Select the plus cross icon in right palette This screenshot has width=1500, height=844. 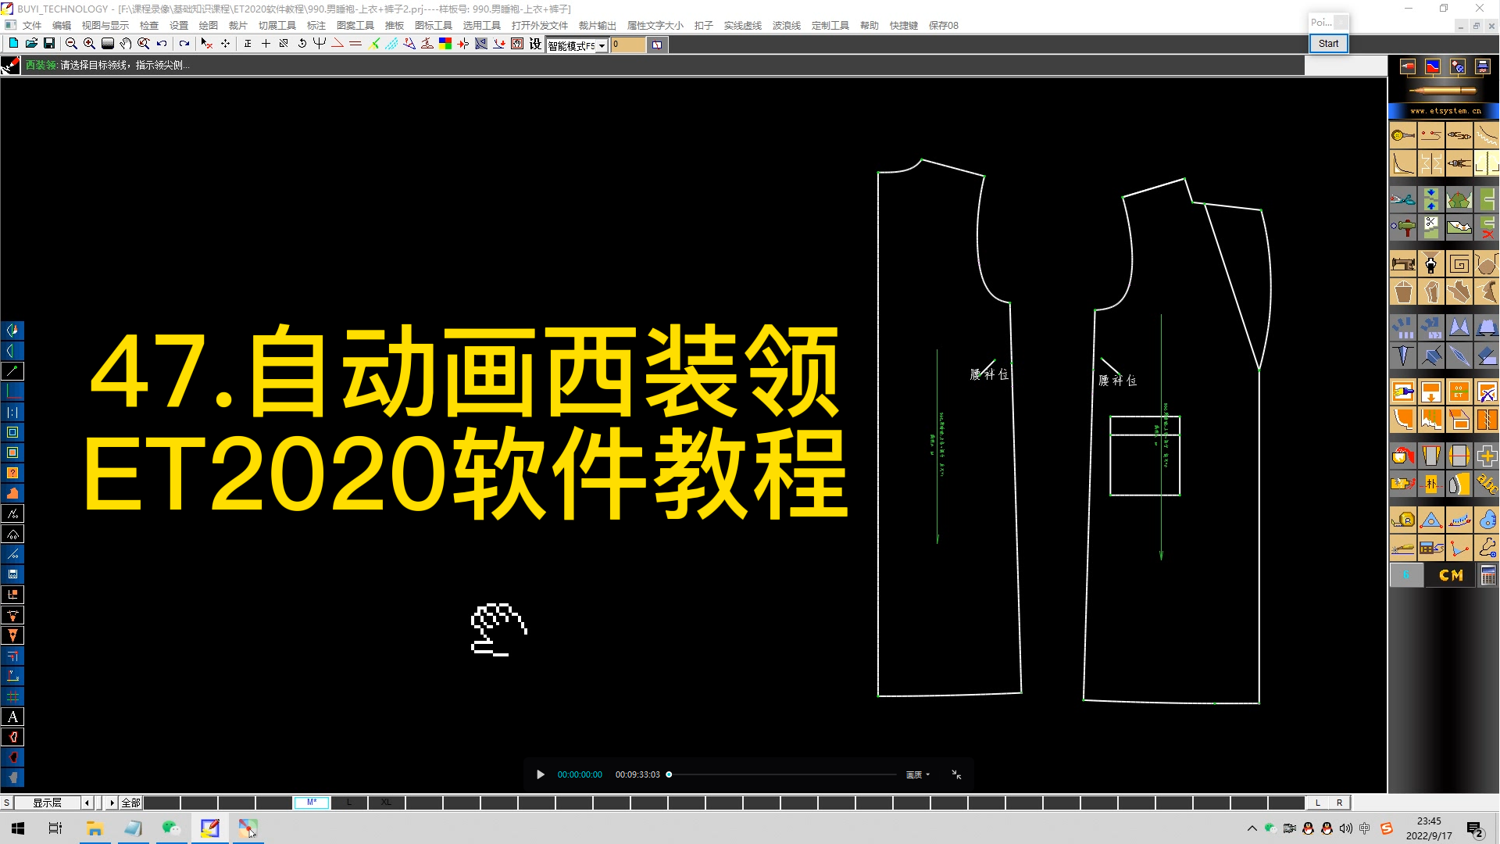1487,456
